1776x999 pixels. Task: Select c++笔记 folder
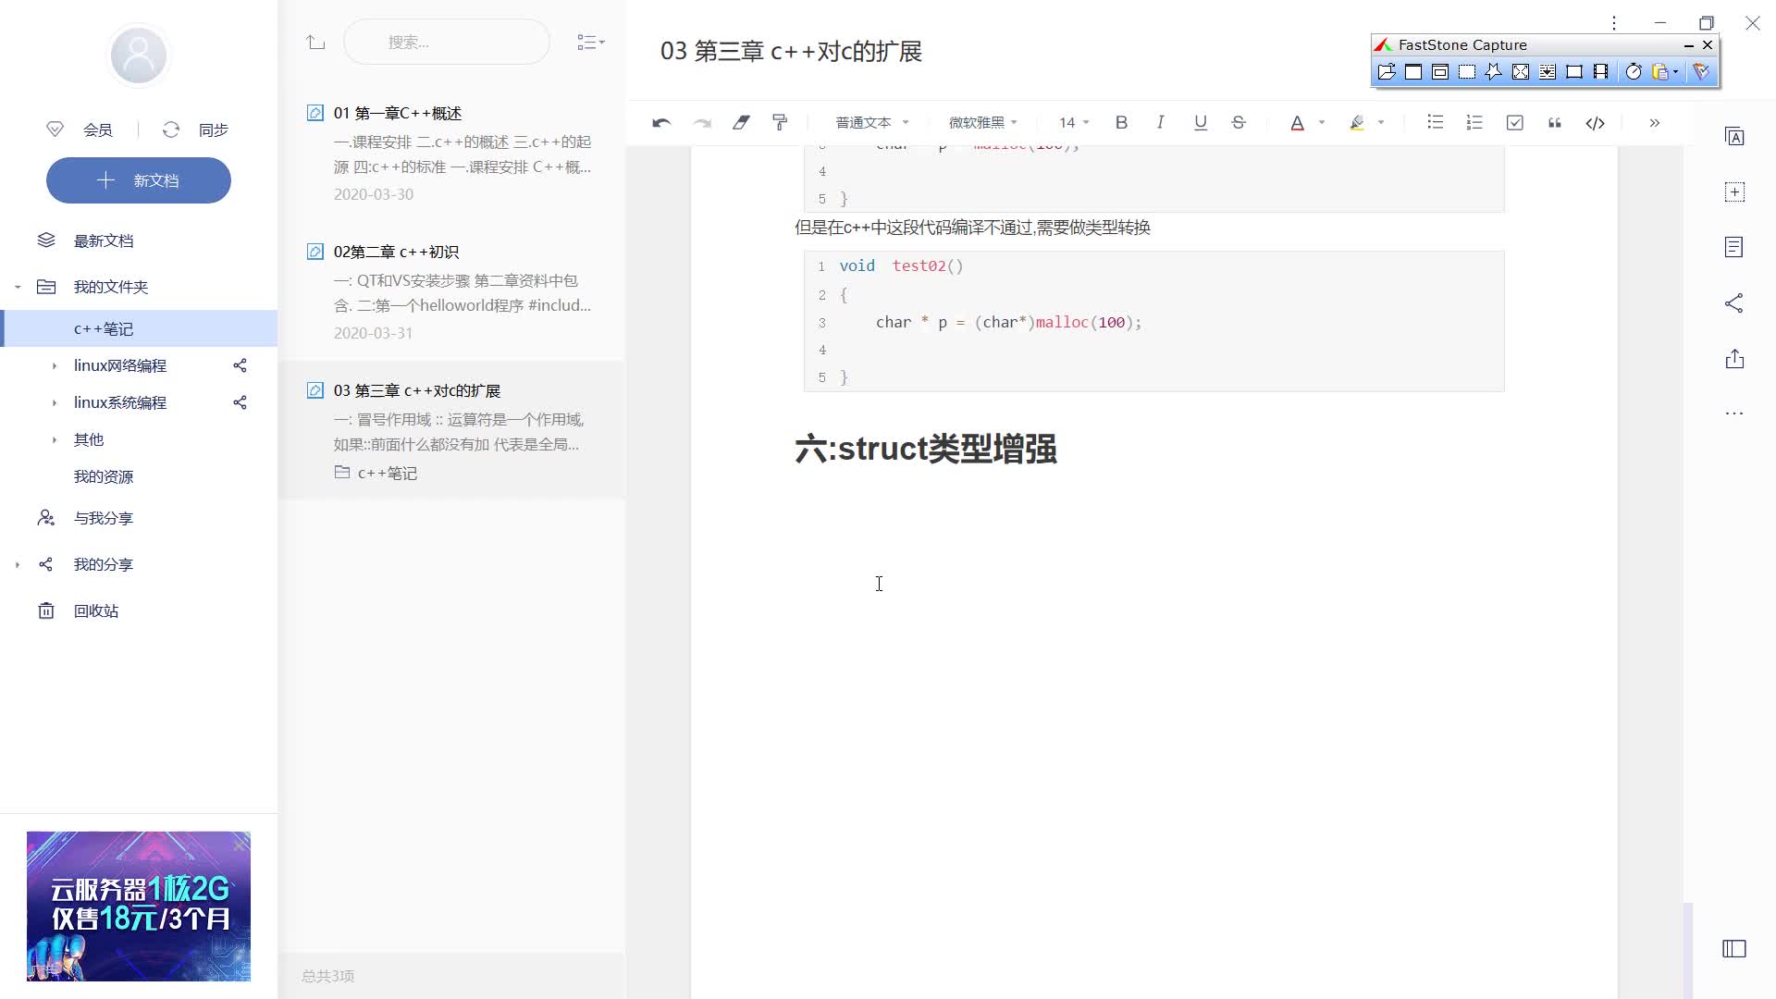[x=139, y=328]
